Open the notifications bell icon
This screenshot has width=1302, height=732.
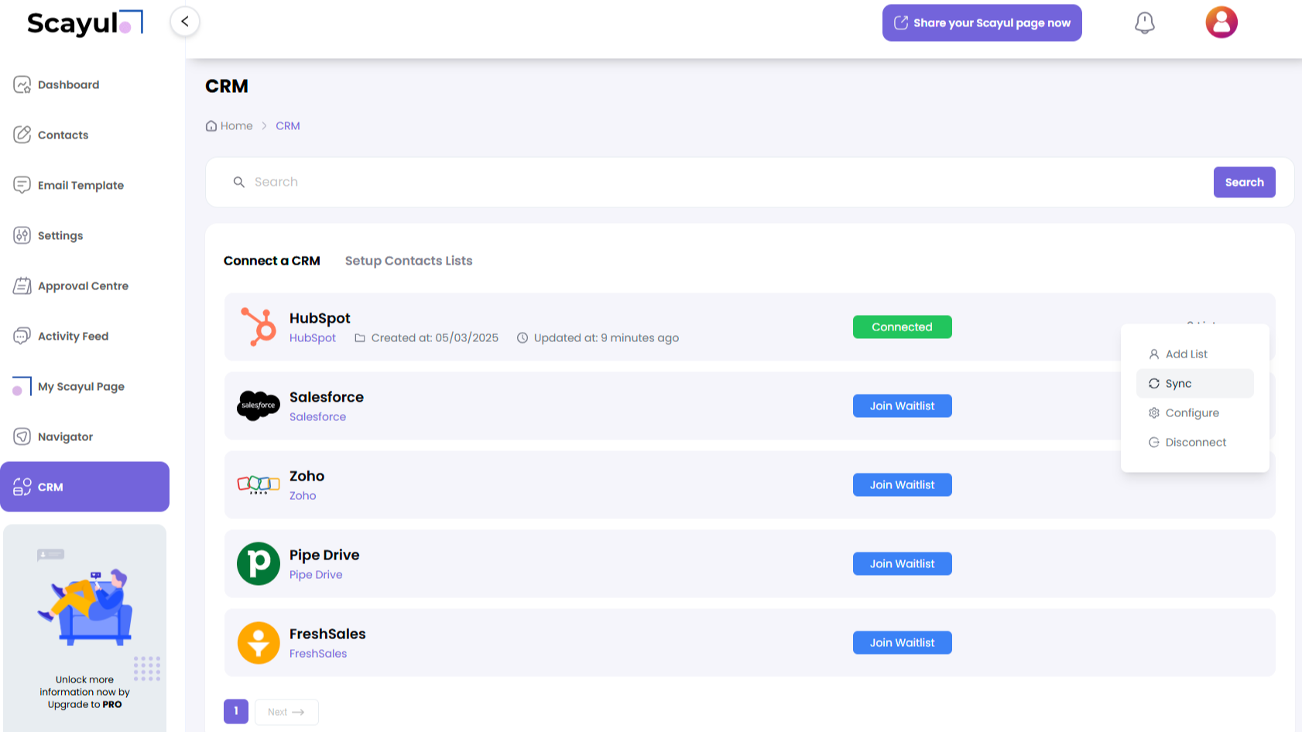click(1144, 23)
